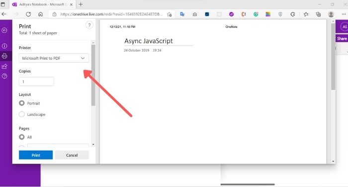Open a new browser tab
Screen dimensions: 348x187
(81, 4)
